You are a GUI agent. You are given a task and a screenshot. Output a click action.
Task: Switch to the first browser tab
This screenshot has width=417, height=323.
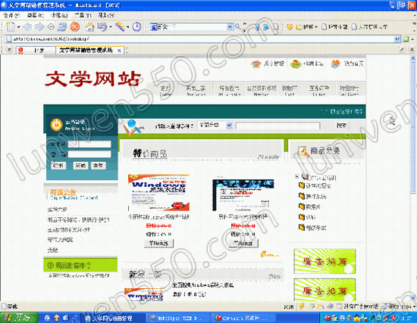click(x=36, y=50)
